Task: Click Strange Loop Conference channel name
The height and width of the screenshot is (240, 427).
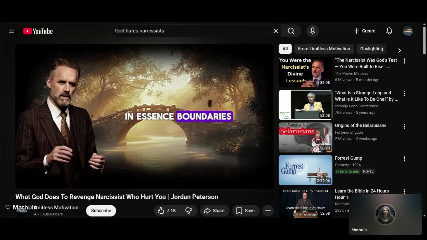Action: 356,106
